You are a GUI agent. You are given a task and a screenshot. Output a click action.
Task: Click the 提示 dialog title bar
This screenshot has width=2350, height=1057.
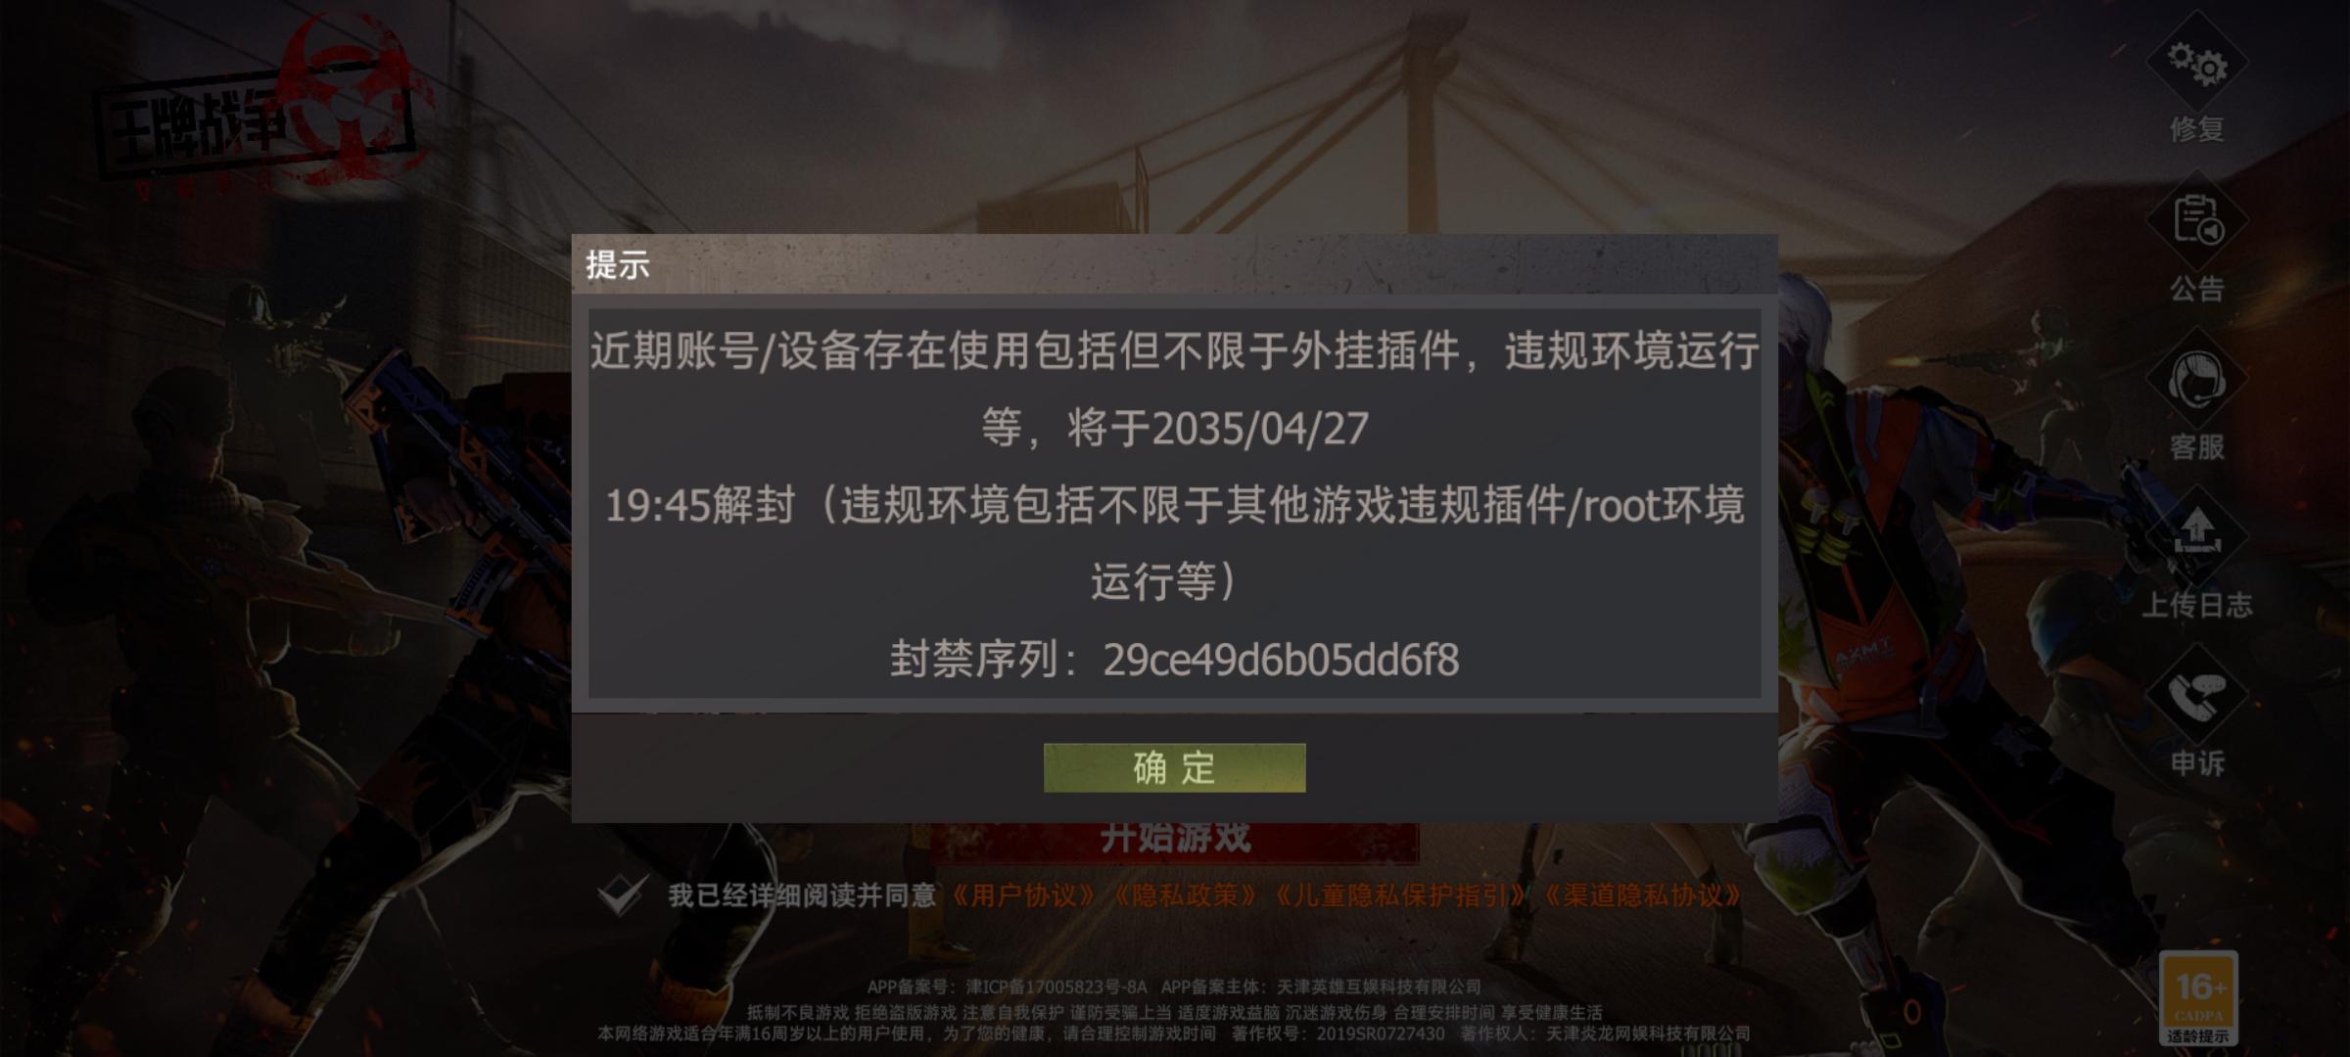[1174, 264]
